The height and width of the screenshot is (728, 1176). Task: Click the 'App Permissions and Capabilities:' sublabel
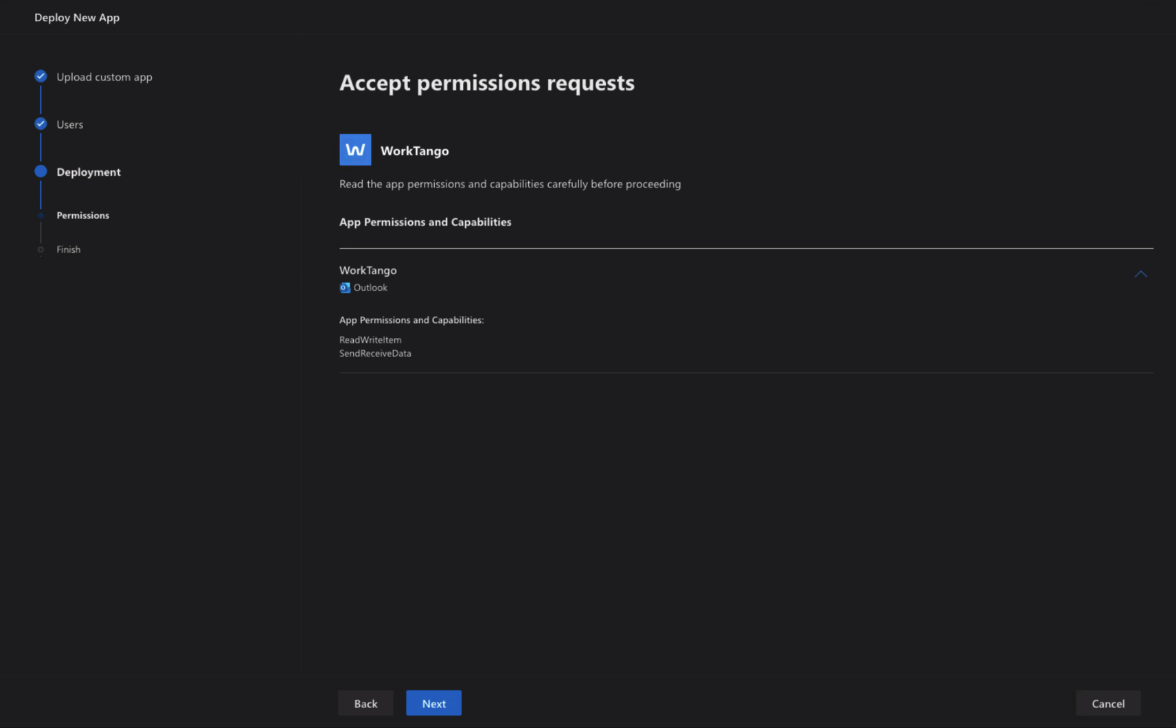pyautogui.click(x=411, y=320)
